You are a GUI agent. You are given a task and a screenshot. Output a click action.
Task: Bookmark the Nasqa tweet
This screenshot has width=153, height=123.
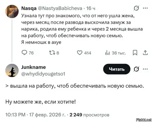[x=135, y=53]
